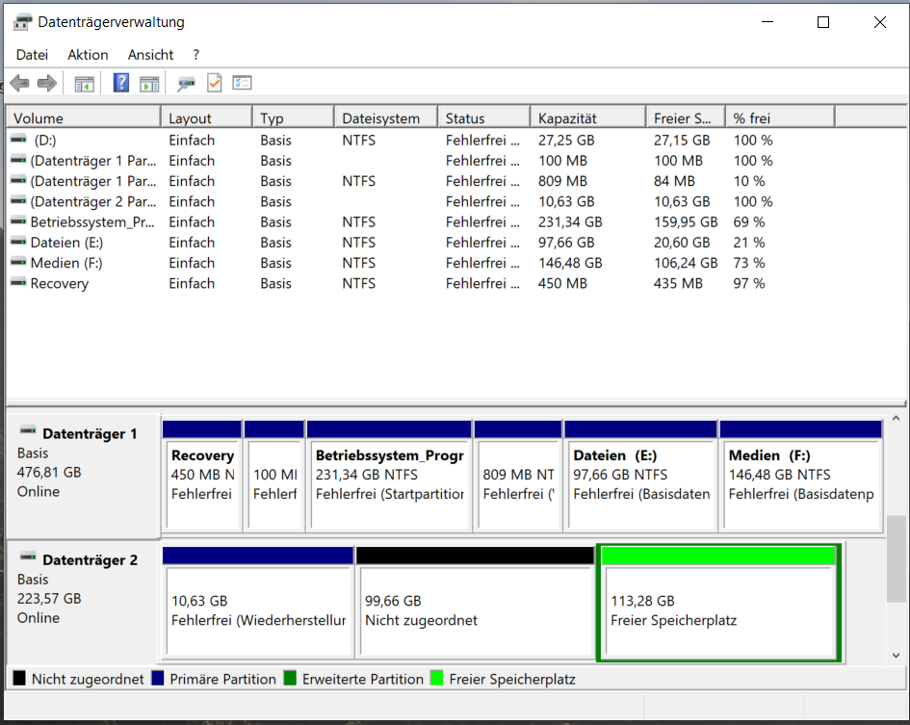Select the Recovery 450 MB partition block
Viewport: 910px width, 725px height.
(202, 476)
